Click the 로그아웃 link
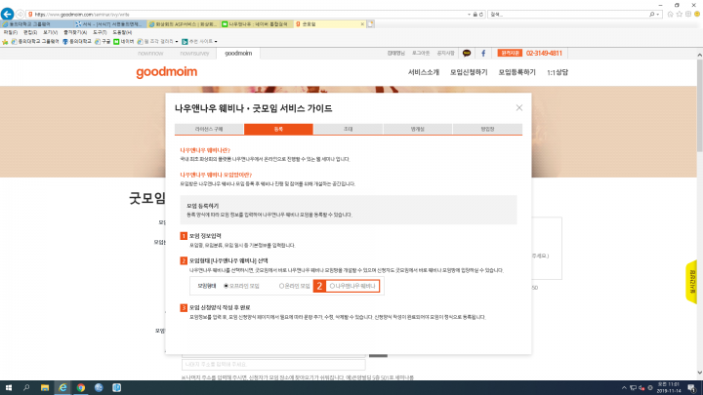 click(421, 54)
